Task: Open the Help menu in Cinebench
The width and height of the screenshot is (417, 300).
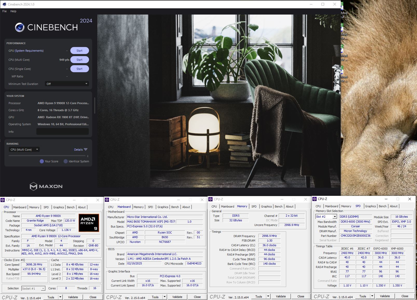Action: (13, 11)
